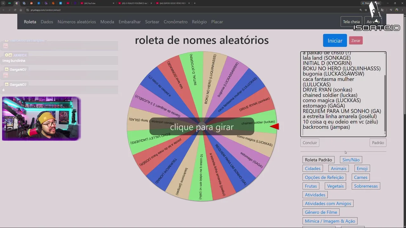
Task: Select the Gênero de Filme preset
Action: [321, 212]
